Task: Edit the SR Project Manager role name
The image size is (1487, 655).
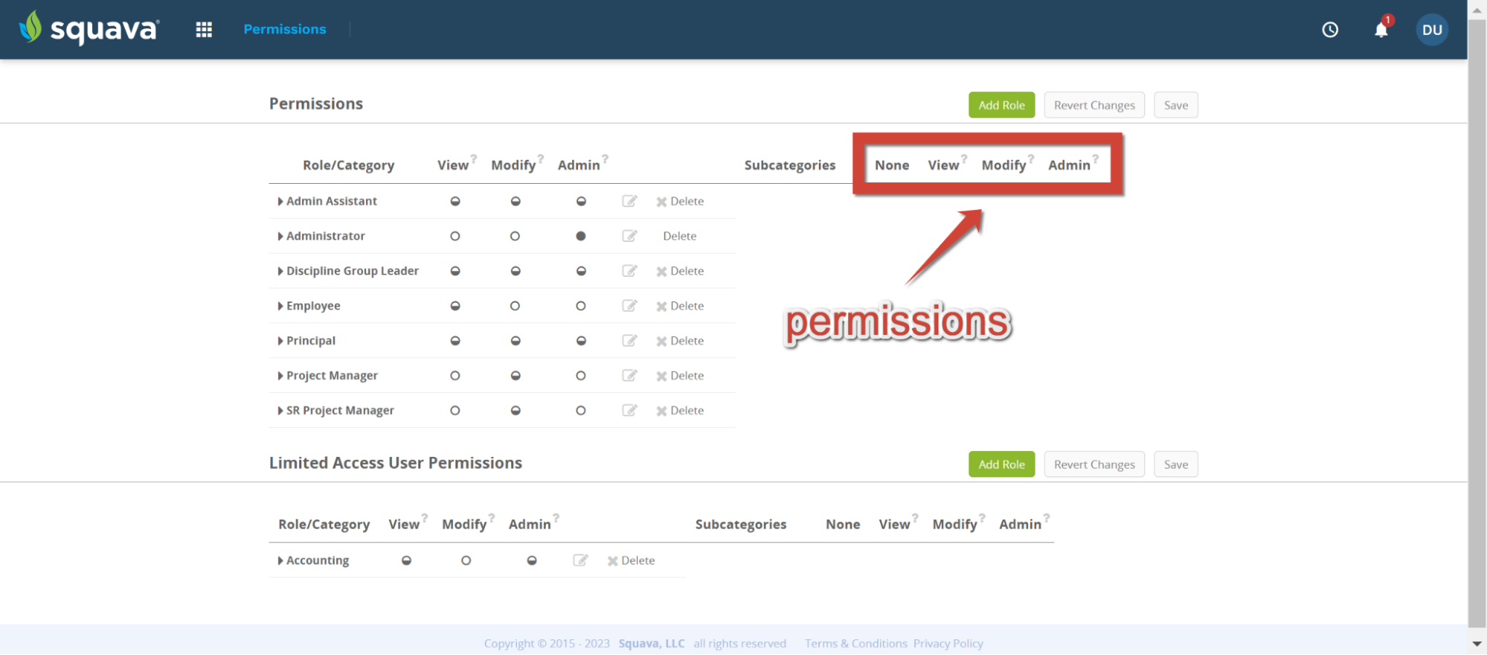Action: pyautogui.click(x=629, y=411)
